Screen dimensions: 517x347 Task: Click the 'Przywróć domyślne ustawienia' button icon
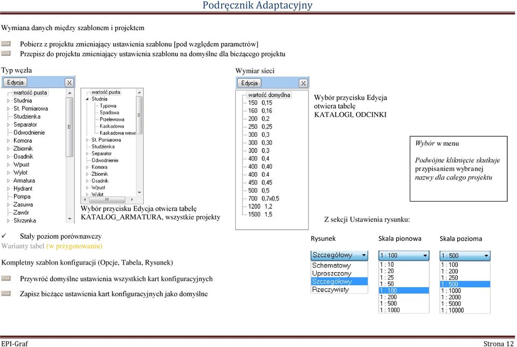tap(6, 279)
